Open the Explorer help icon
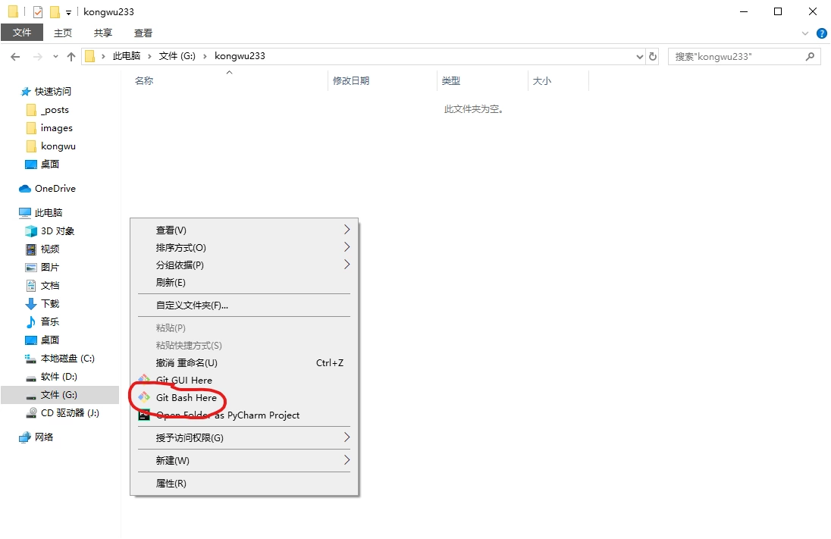Screen dimensions: 831x539 pos(821,33)
